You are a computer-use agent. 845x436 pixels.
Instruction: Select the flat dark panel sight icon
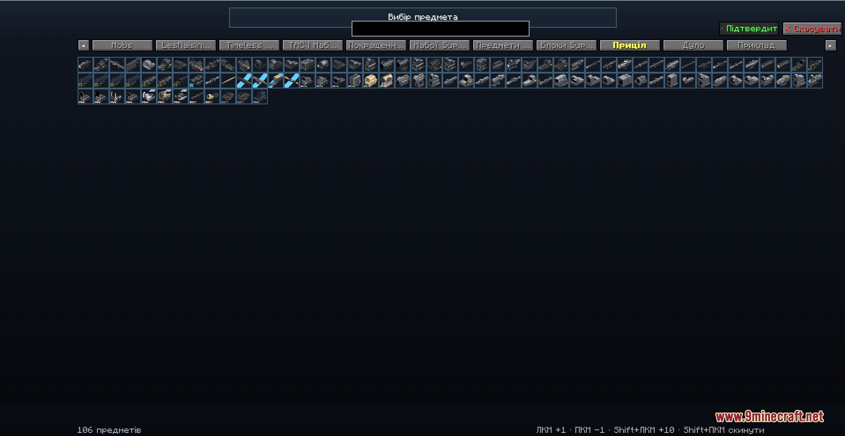133,65
